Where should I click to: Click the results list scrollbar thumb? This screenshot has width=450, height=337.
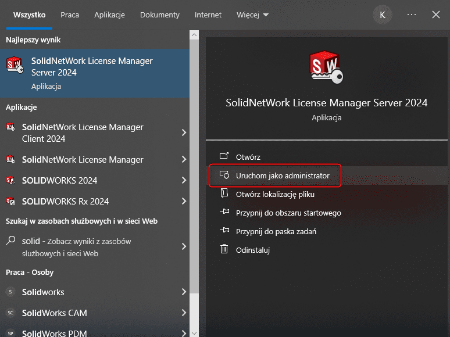point(194,166)
